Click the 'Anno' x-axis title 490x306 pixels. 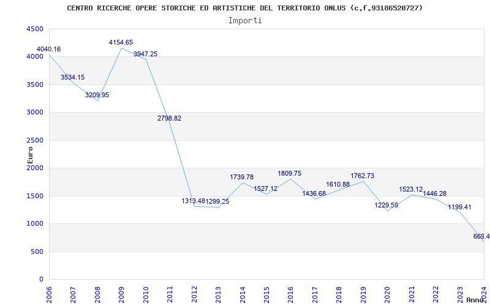click(475, 300)
